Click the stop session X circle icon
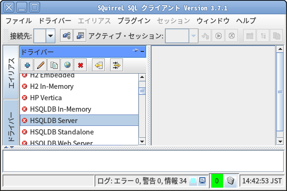The width and height of the screenshot is (287, 191). [232, 36]
